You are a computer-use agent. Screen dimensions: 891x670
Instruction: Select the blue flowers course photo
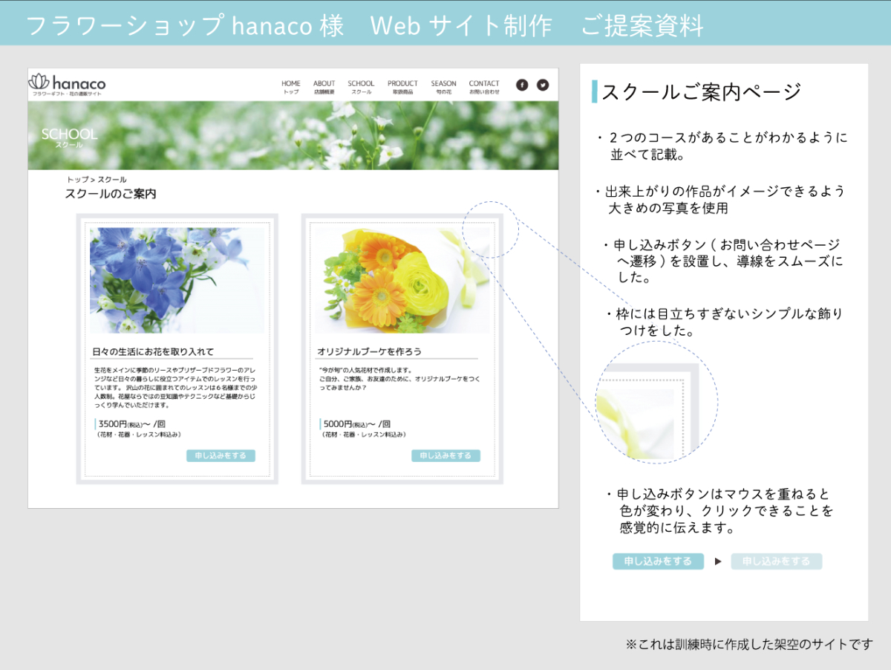point(177,280)
